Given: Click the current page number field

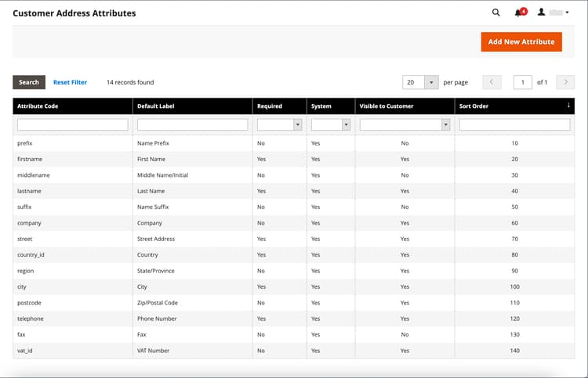Looking at the screenshot, I should coord(523,82).
